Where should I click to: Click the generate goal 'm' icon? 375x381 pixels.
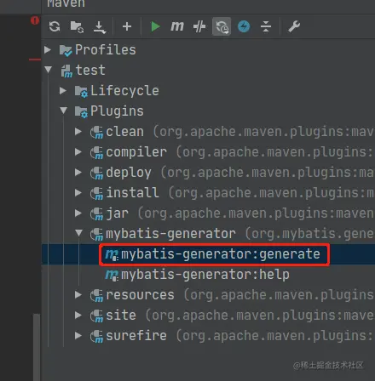[x=112, y=254]
